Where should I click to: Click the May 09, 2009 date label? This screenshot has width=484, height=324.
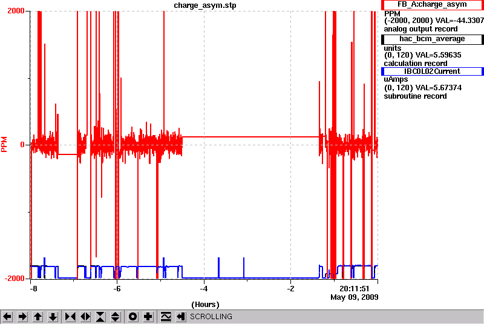[355, 297]
